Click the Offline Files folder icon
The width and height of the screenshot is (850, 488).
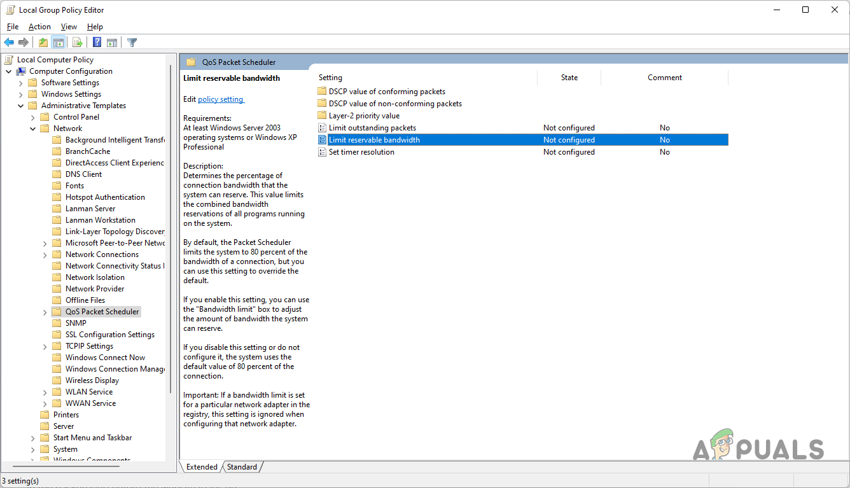click(x=57, y=300)
